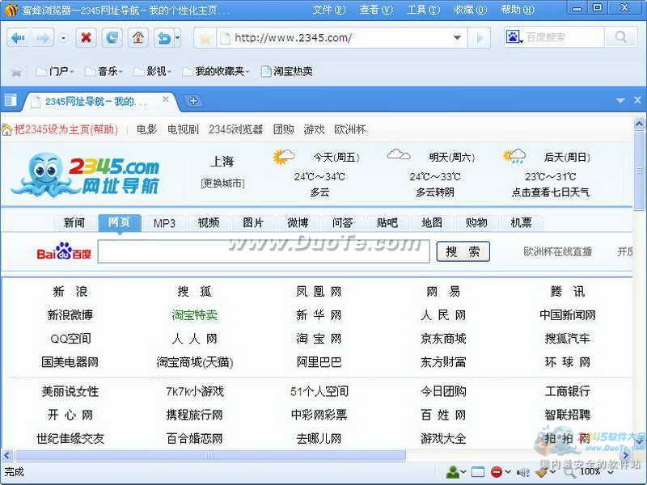Screen dimensions: 647x485
Task: Open the 淘宝特卖 link
Action: pos(194,315)
